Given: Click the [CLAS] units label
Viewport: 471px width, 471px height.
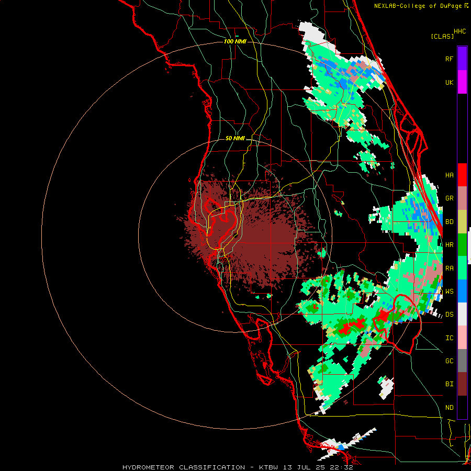Looking at the screenshot, I should pyautogui.click(x=442, y=36).
